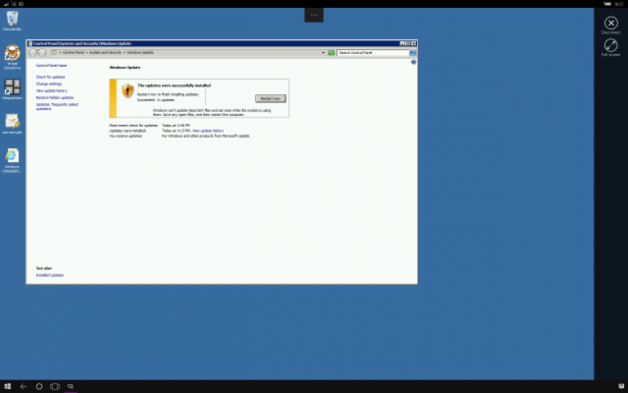Click the 'Succeeded: 11 updates' text
This screenshot has height=393, width=628.
click(156, 100)
